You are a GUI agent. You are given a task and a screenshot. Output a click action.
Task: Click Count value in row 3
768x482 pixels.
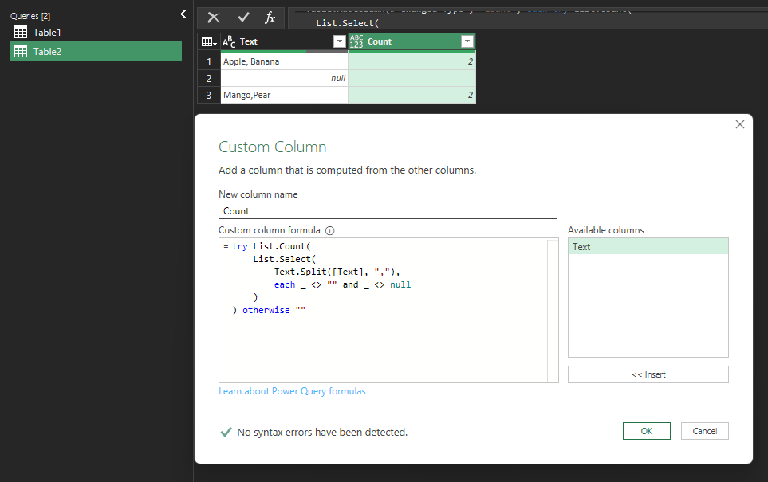tap(412, 95)
